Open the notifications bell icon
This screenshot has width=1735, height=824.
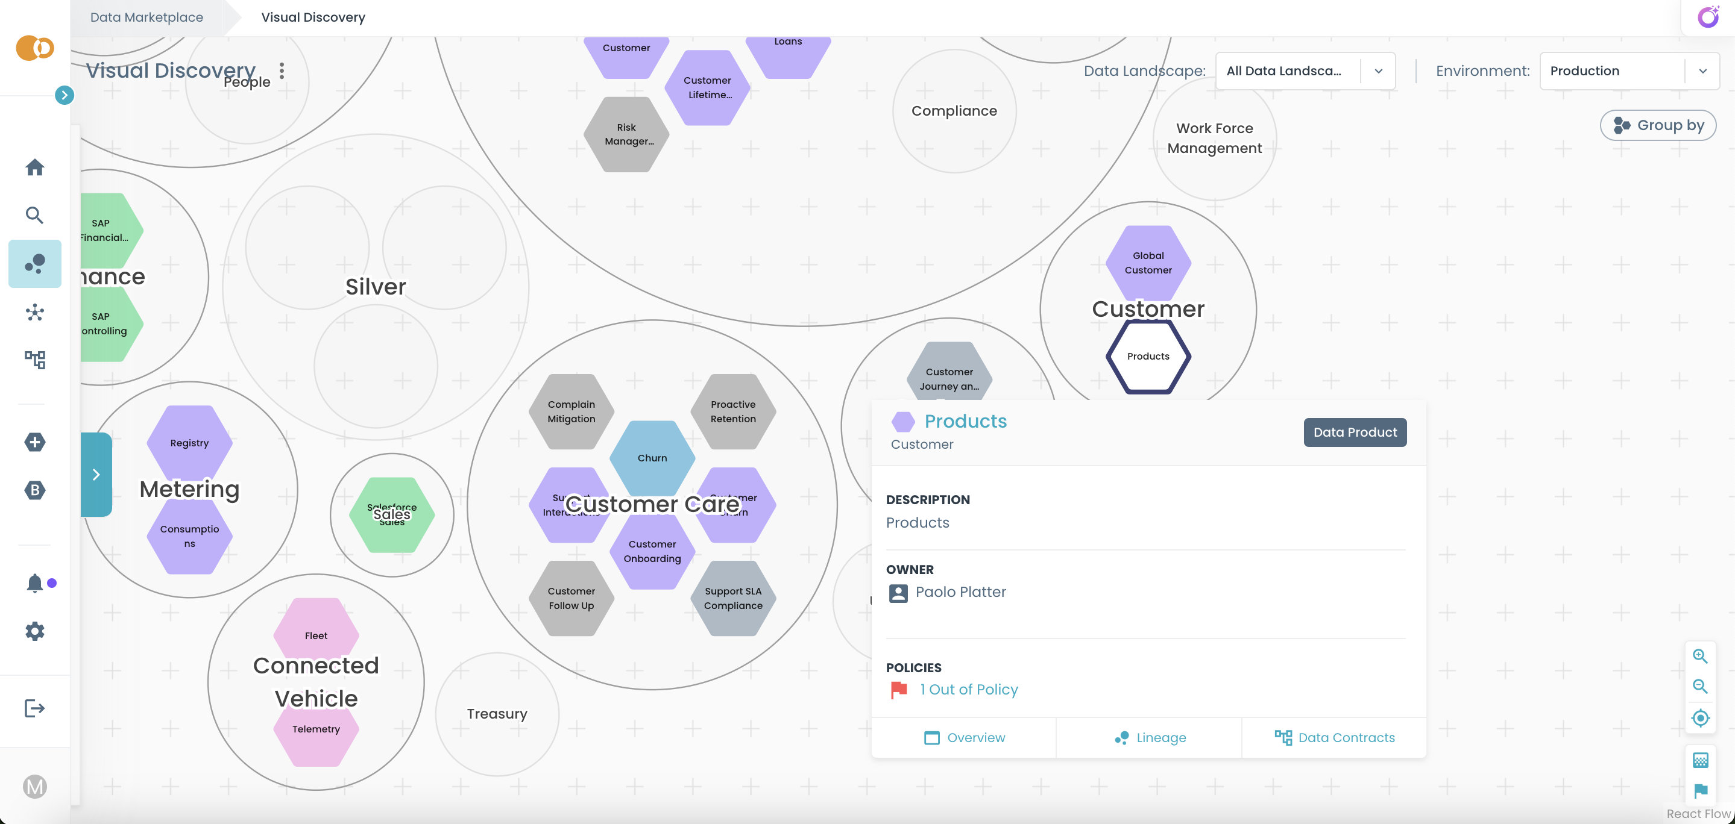(x=34, y=583)
